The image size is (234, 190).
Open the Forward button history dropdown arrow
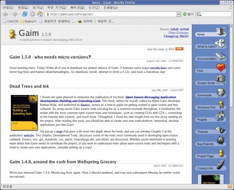pyautogui.click(x=20, y=14)
